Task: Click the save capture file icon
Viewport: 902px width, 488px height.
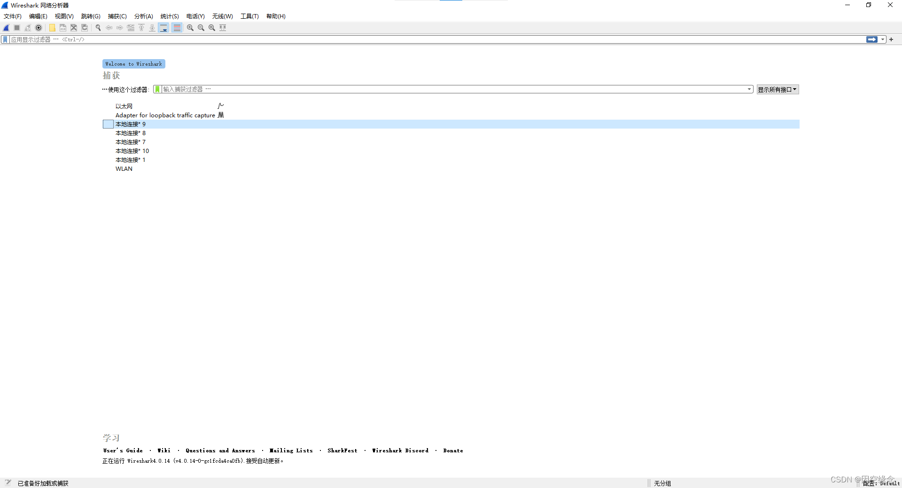Action: point(63,28)
